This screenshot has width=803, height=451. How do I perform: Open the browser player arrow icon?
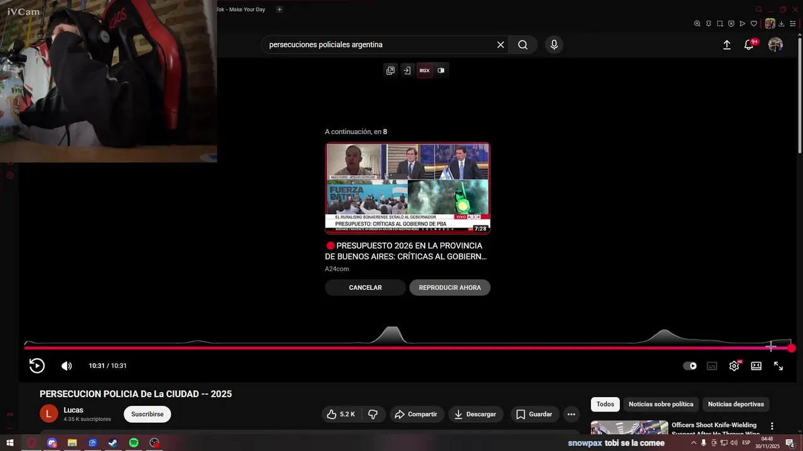pos(742,24)
